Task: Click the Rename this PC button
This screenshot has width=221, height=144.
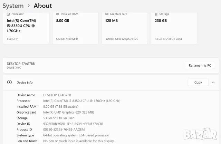Action: click(x=200, y=65)
